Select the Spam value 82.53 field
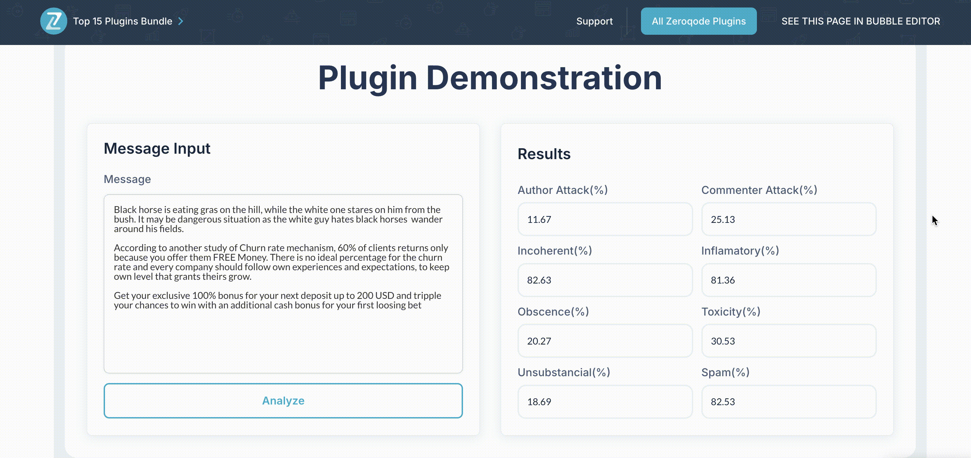Screen dimensions: 971x458 point(789,401)
